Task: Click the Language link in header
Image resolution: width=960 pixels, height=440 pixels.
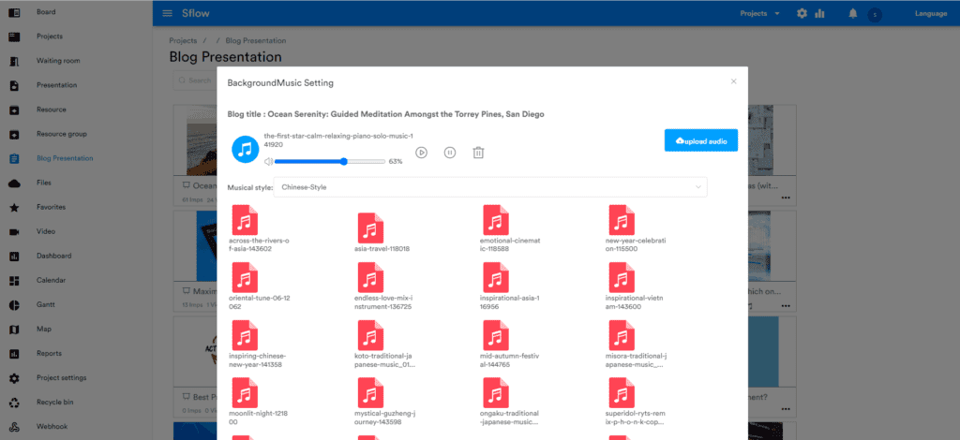Action: [x=929, y=14]
